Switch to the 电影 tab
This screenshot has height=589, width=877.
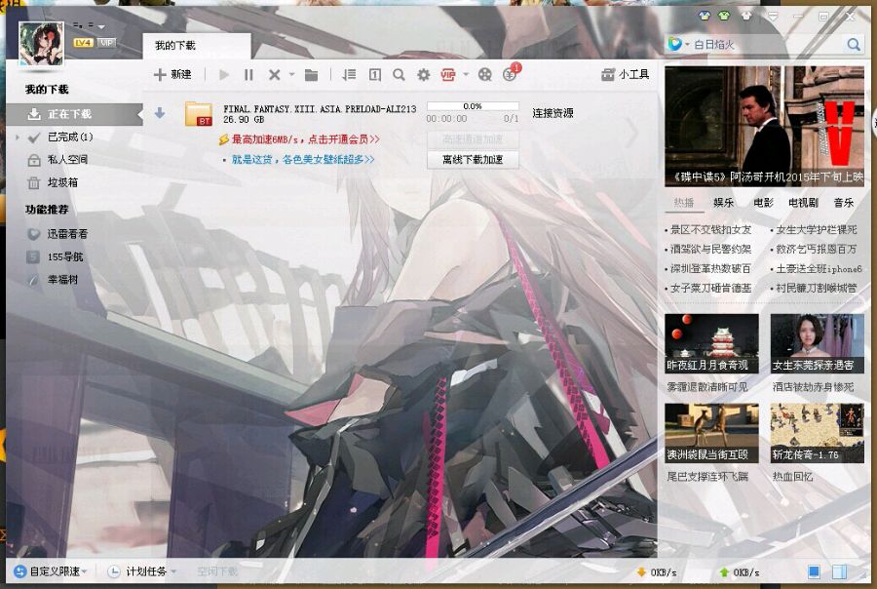coord(763,203)
